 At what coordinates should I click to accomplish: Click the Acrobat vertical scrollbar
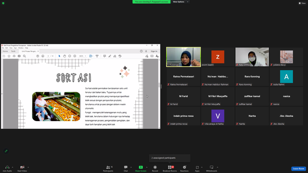click(159, 94)
